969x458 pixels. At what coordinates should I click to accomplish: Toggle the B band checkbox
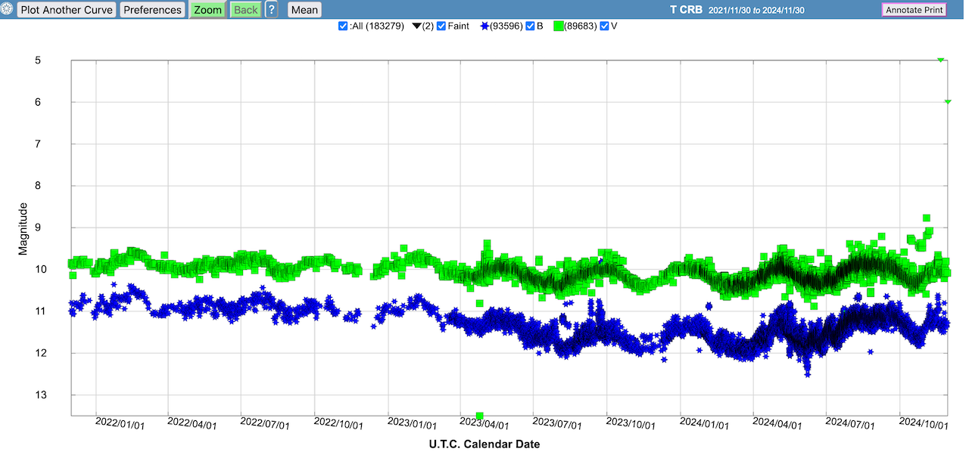(530, 26)
